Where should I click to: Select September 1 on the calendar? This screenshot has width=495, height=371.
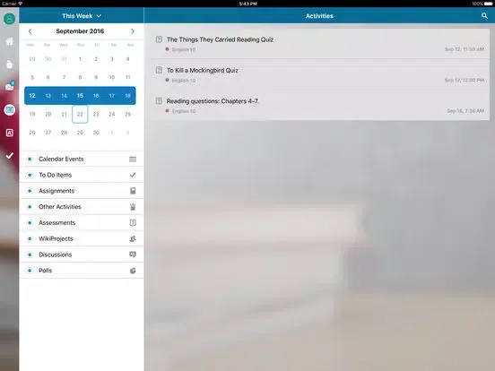(x=80, y=59)
